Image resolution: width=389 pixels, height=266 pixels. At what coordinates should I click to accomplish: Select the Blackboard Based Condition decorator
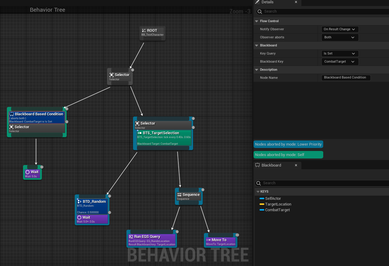pyautogui.click(x=36, y=117)
